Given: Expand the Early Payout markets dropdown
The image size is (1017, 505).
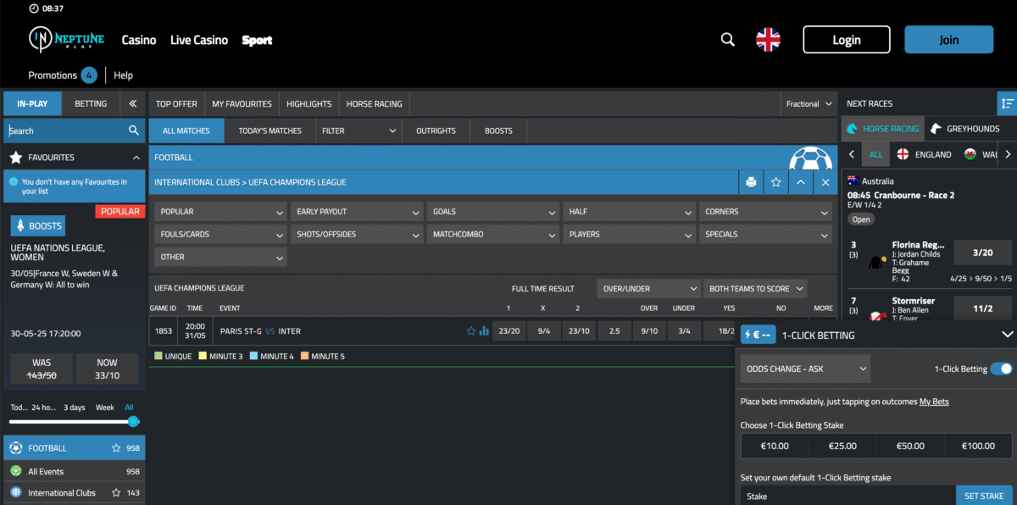Looking at the screenshot, I should (357, 212).
